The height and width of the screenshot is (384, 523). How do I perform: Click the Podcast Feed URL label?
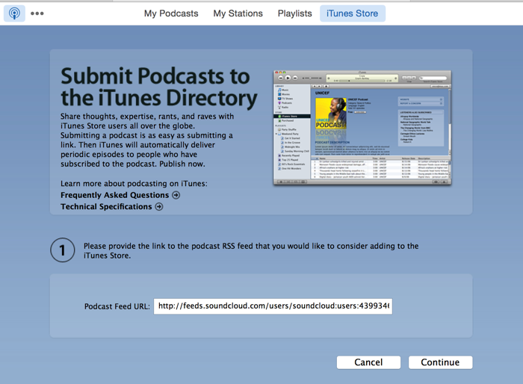[x=117, y=306]
